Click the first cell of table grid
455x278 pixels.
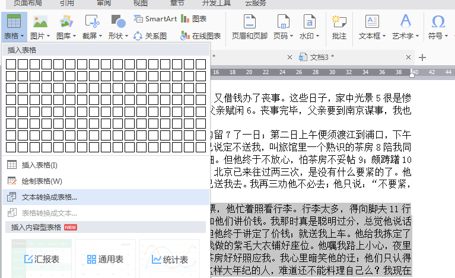click(11, 64)
